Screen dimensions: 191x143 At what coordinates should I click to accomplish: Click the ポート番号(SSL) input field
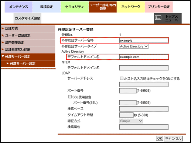point(128,102)
